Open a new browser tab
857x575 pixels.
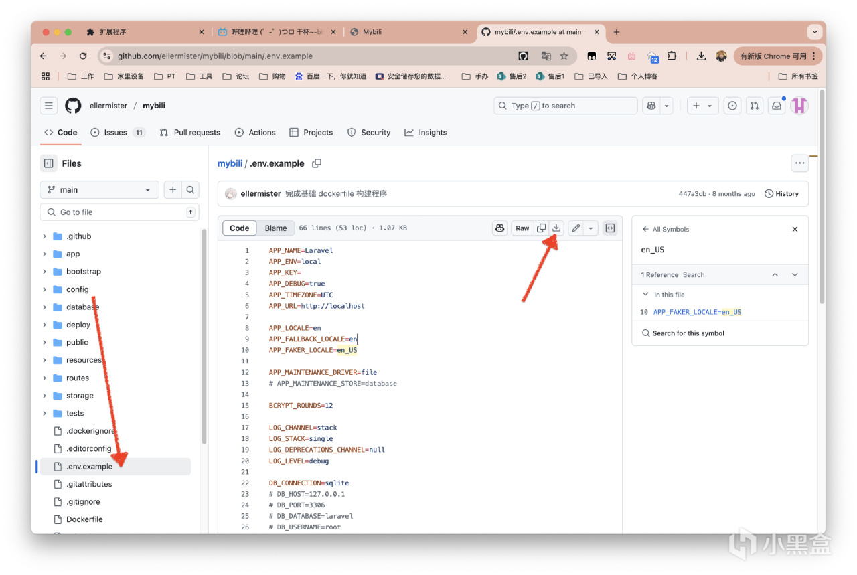617,32
